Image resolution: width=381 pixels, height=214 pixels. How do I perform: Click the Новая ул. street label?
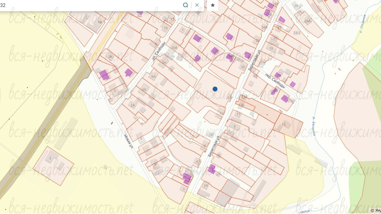[x=129, y=141]
